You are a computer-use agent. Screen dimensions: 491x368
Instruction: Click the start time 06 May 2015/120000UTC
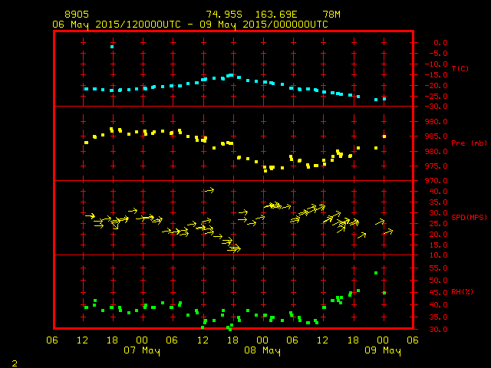click(117, 25)
